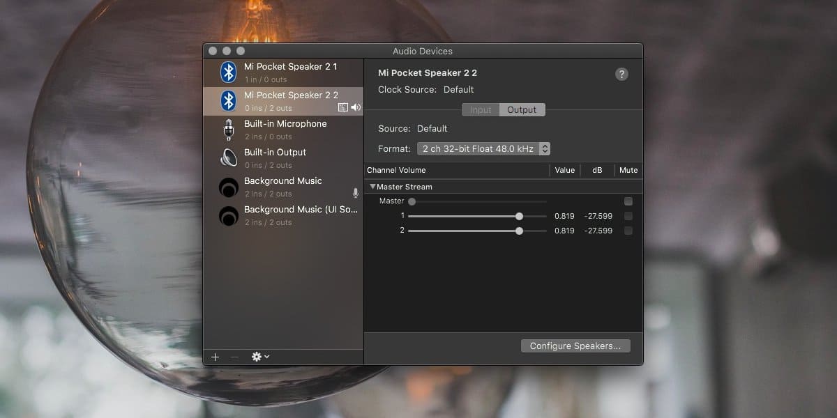Click channel 2 dB value -27.599
The height and width of the screenshot is (418, 837).
[598, 231]
